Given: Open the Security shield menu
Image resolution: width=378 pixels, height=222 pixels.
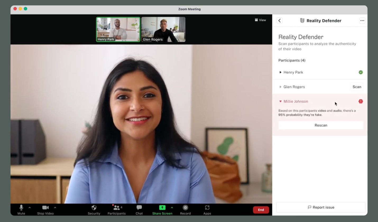Looking at the screenshot, I should 94,210.
